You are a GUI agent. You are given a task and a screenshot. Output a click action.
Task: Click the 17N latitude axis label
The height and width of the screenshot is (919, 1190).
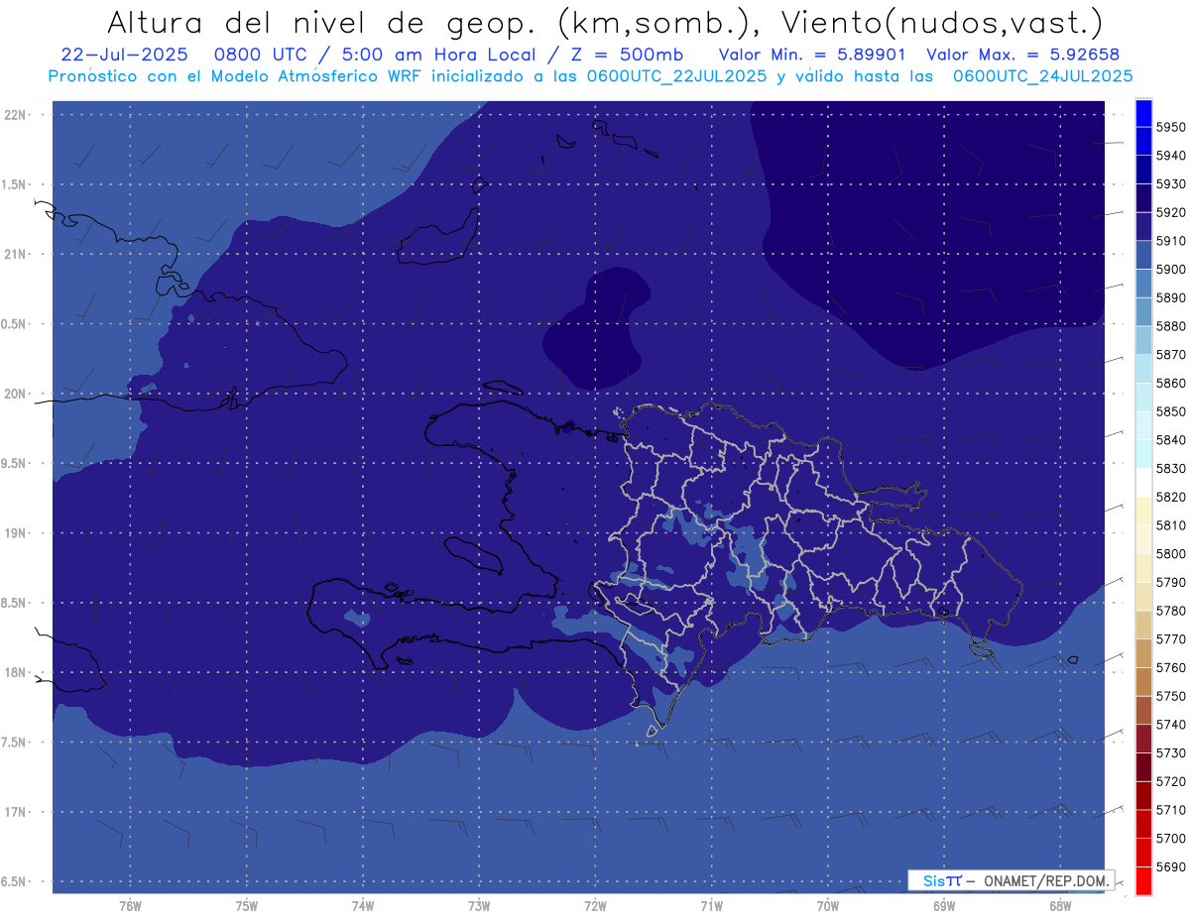click(x=18, y=812)
